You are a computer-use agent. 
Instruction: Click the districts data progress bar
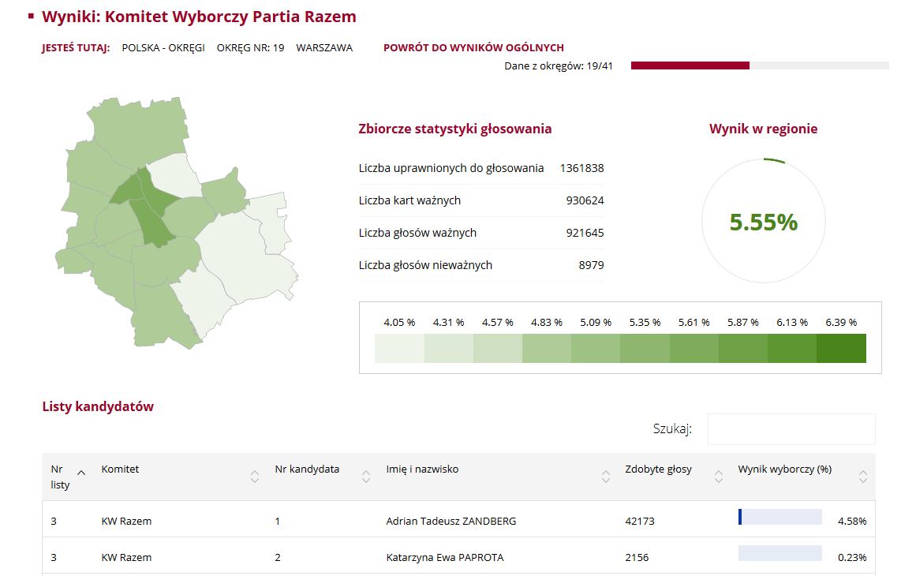pos(760,65)
